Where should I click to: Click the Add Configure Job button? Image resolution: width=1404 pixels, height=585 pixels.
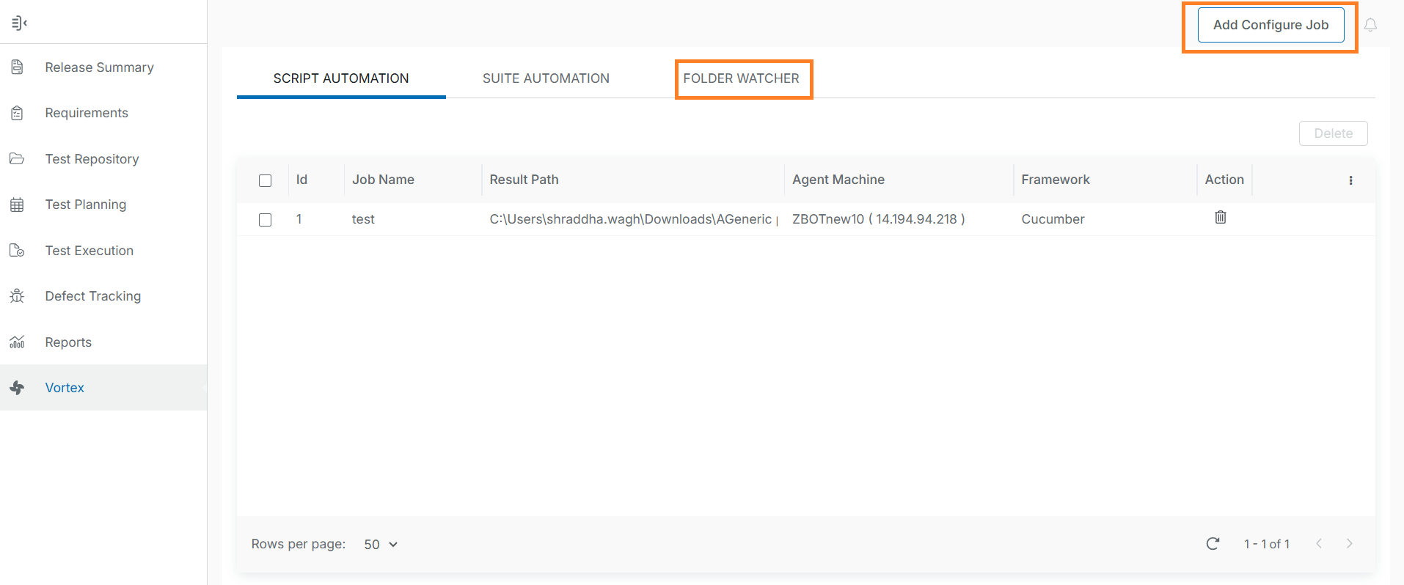1270,25
